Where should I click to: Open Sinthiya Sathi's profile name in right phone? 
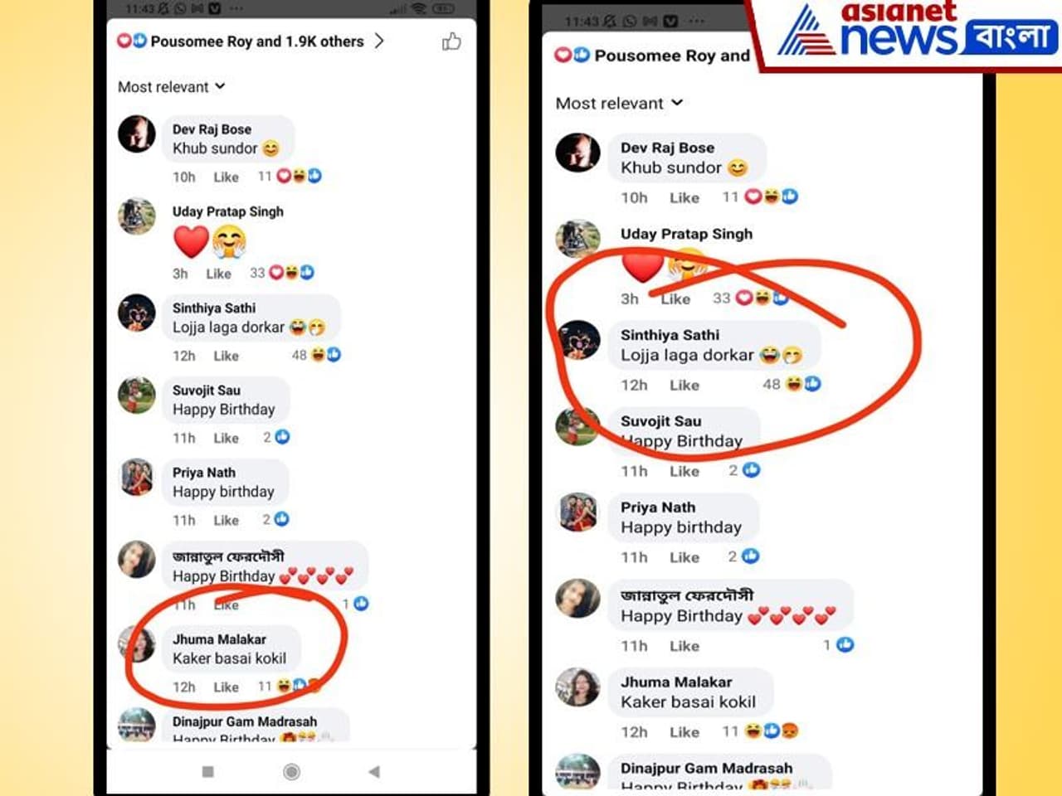(670, 335)
